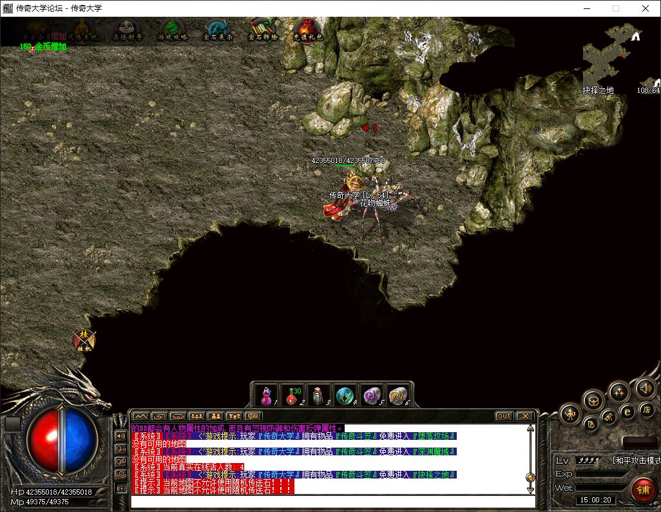Click the Wet weight progress bar

tap(602, 488)
